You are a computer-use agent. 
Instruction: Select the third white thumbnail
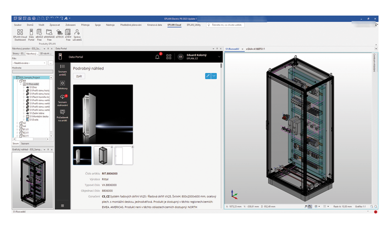coord(124,155)
